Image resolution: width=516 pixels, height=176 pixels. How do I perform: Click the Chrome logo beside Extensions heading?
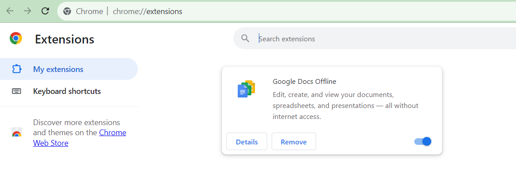tap(16, 39)
